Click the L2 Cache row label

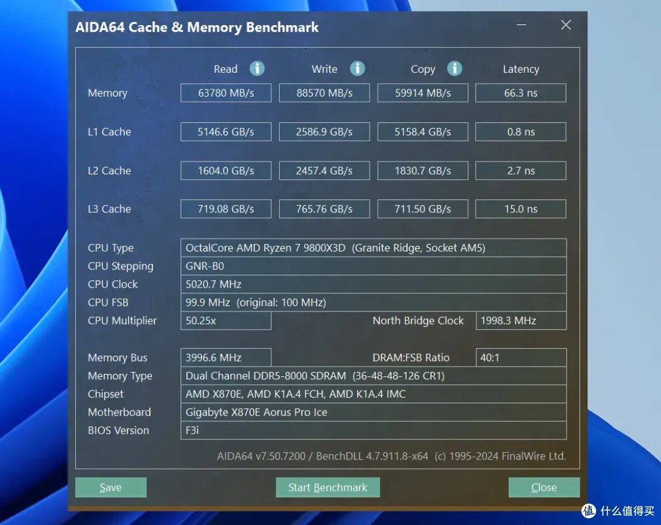(x=109, y=171)
